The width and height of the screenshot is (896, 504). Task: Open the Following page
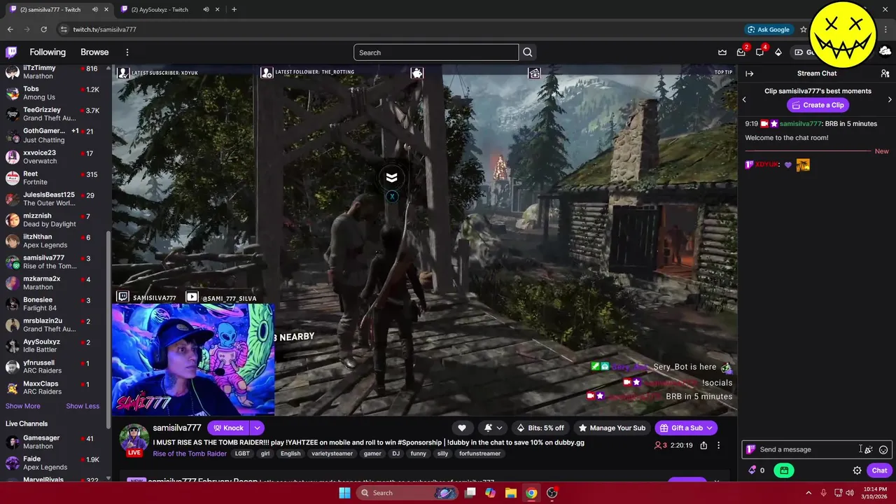[48, 52]
